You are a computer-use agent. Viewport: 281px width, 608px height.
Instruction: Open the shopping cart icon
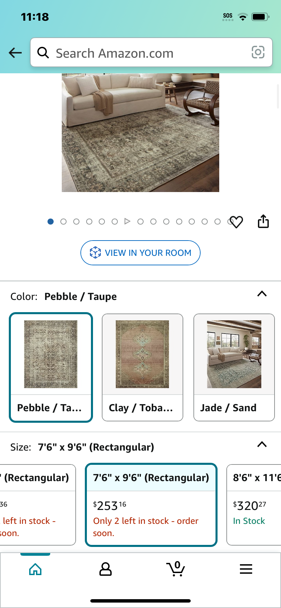175,569
